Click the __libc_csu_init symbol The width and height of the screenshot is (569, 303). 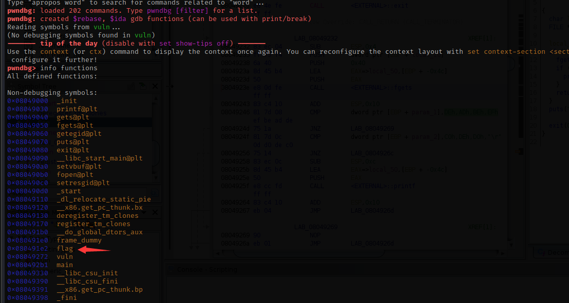tap(87, 273)
